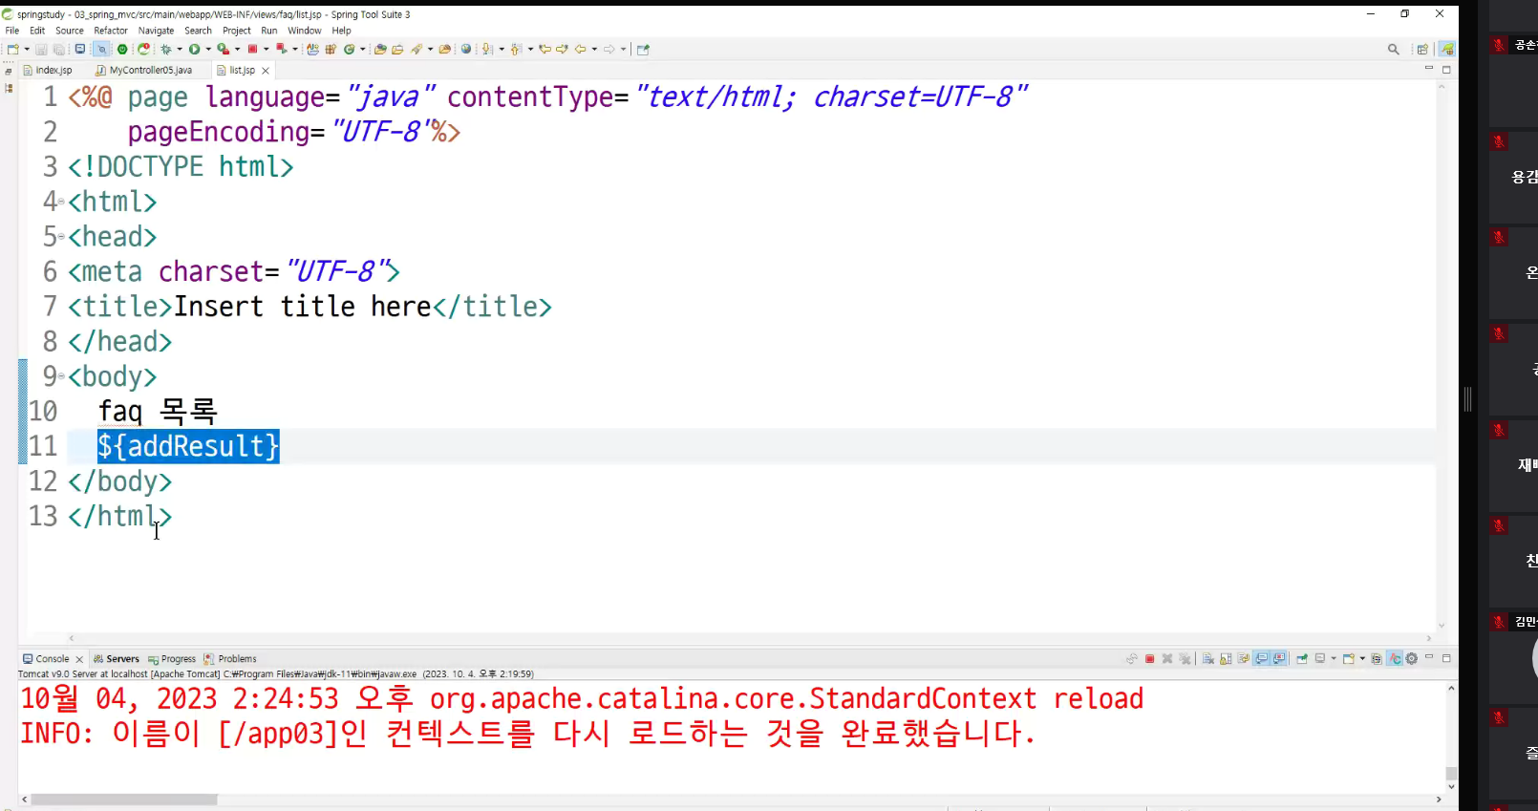The width and height of the screenshot is (1538, 811).
Task: Close the list.jsp editor tab
Action: coord(266,71)
